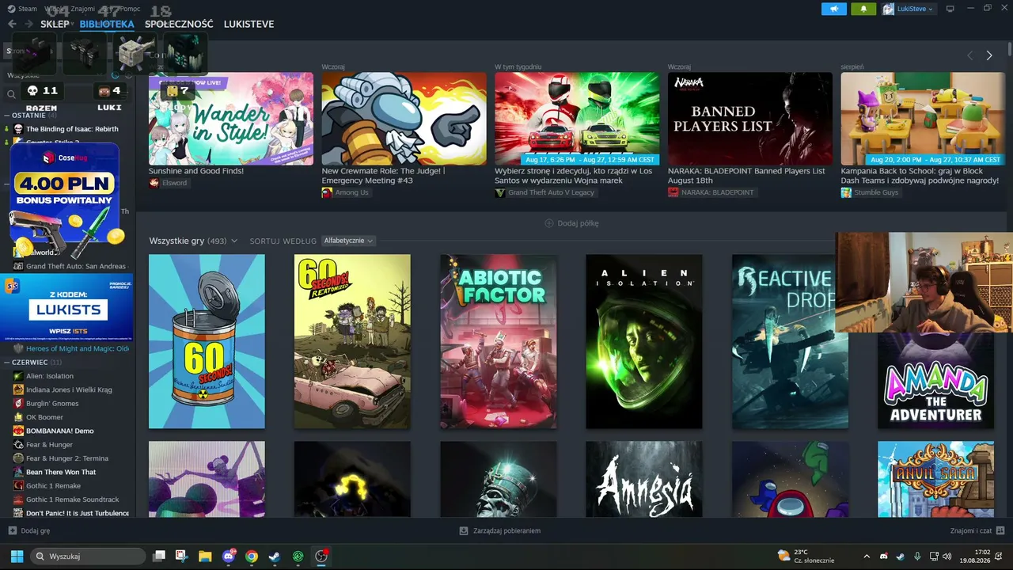This screenshot has width=1013, height=570.
Task: Click the Grand Theft Auto V Legacy tag
Action: (544, 192)
